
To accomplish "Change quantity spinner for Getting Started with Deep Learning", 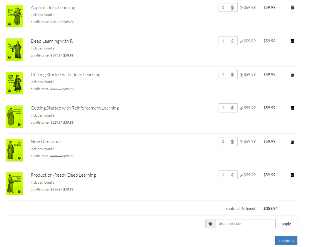I will pyautogui.click(x=232, y=74).
